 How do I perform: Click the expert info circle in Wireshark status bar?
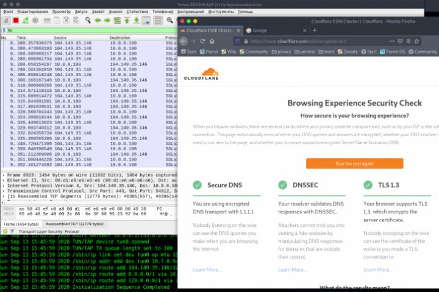pos(5,232)
